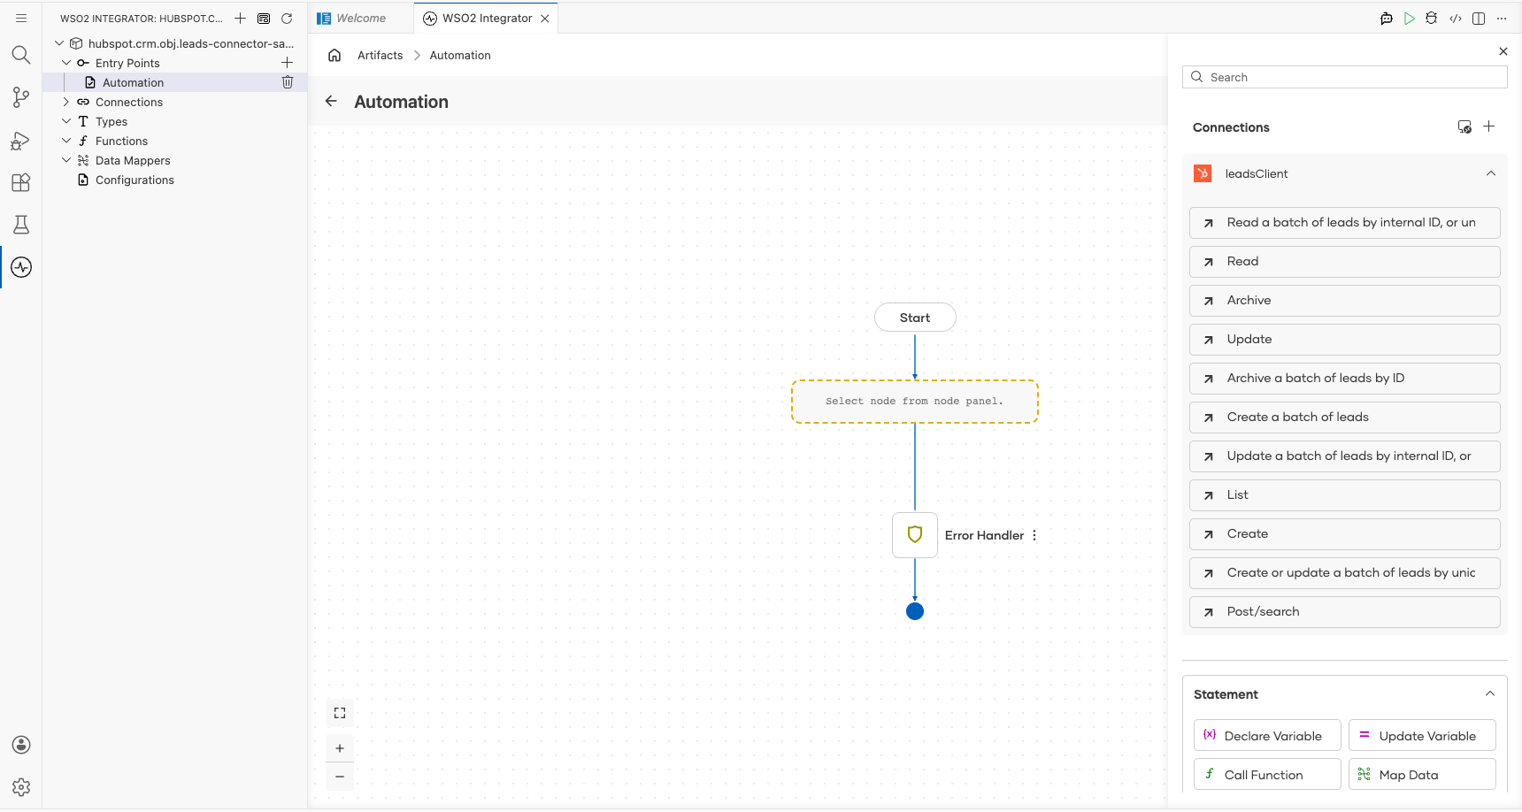This screenshot has width=1522, height=812.
Task: Select 'Read a batch of leads by internal ID' action
Action: 1345,222
